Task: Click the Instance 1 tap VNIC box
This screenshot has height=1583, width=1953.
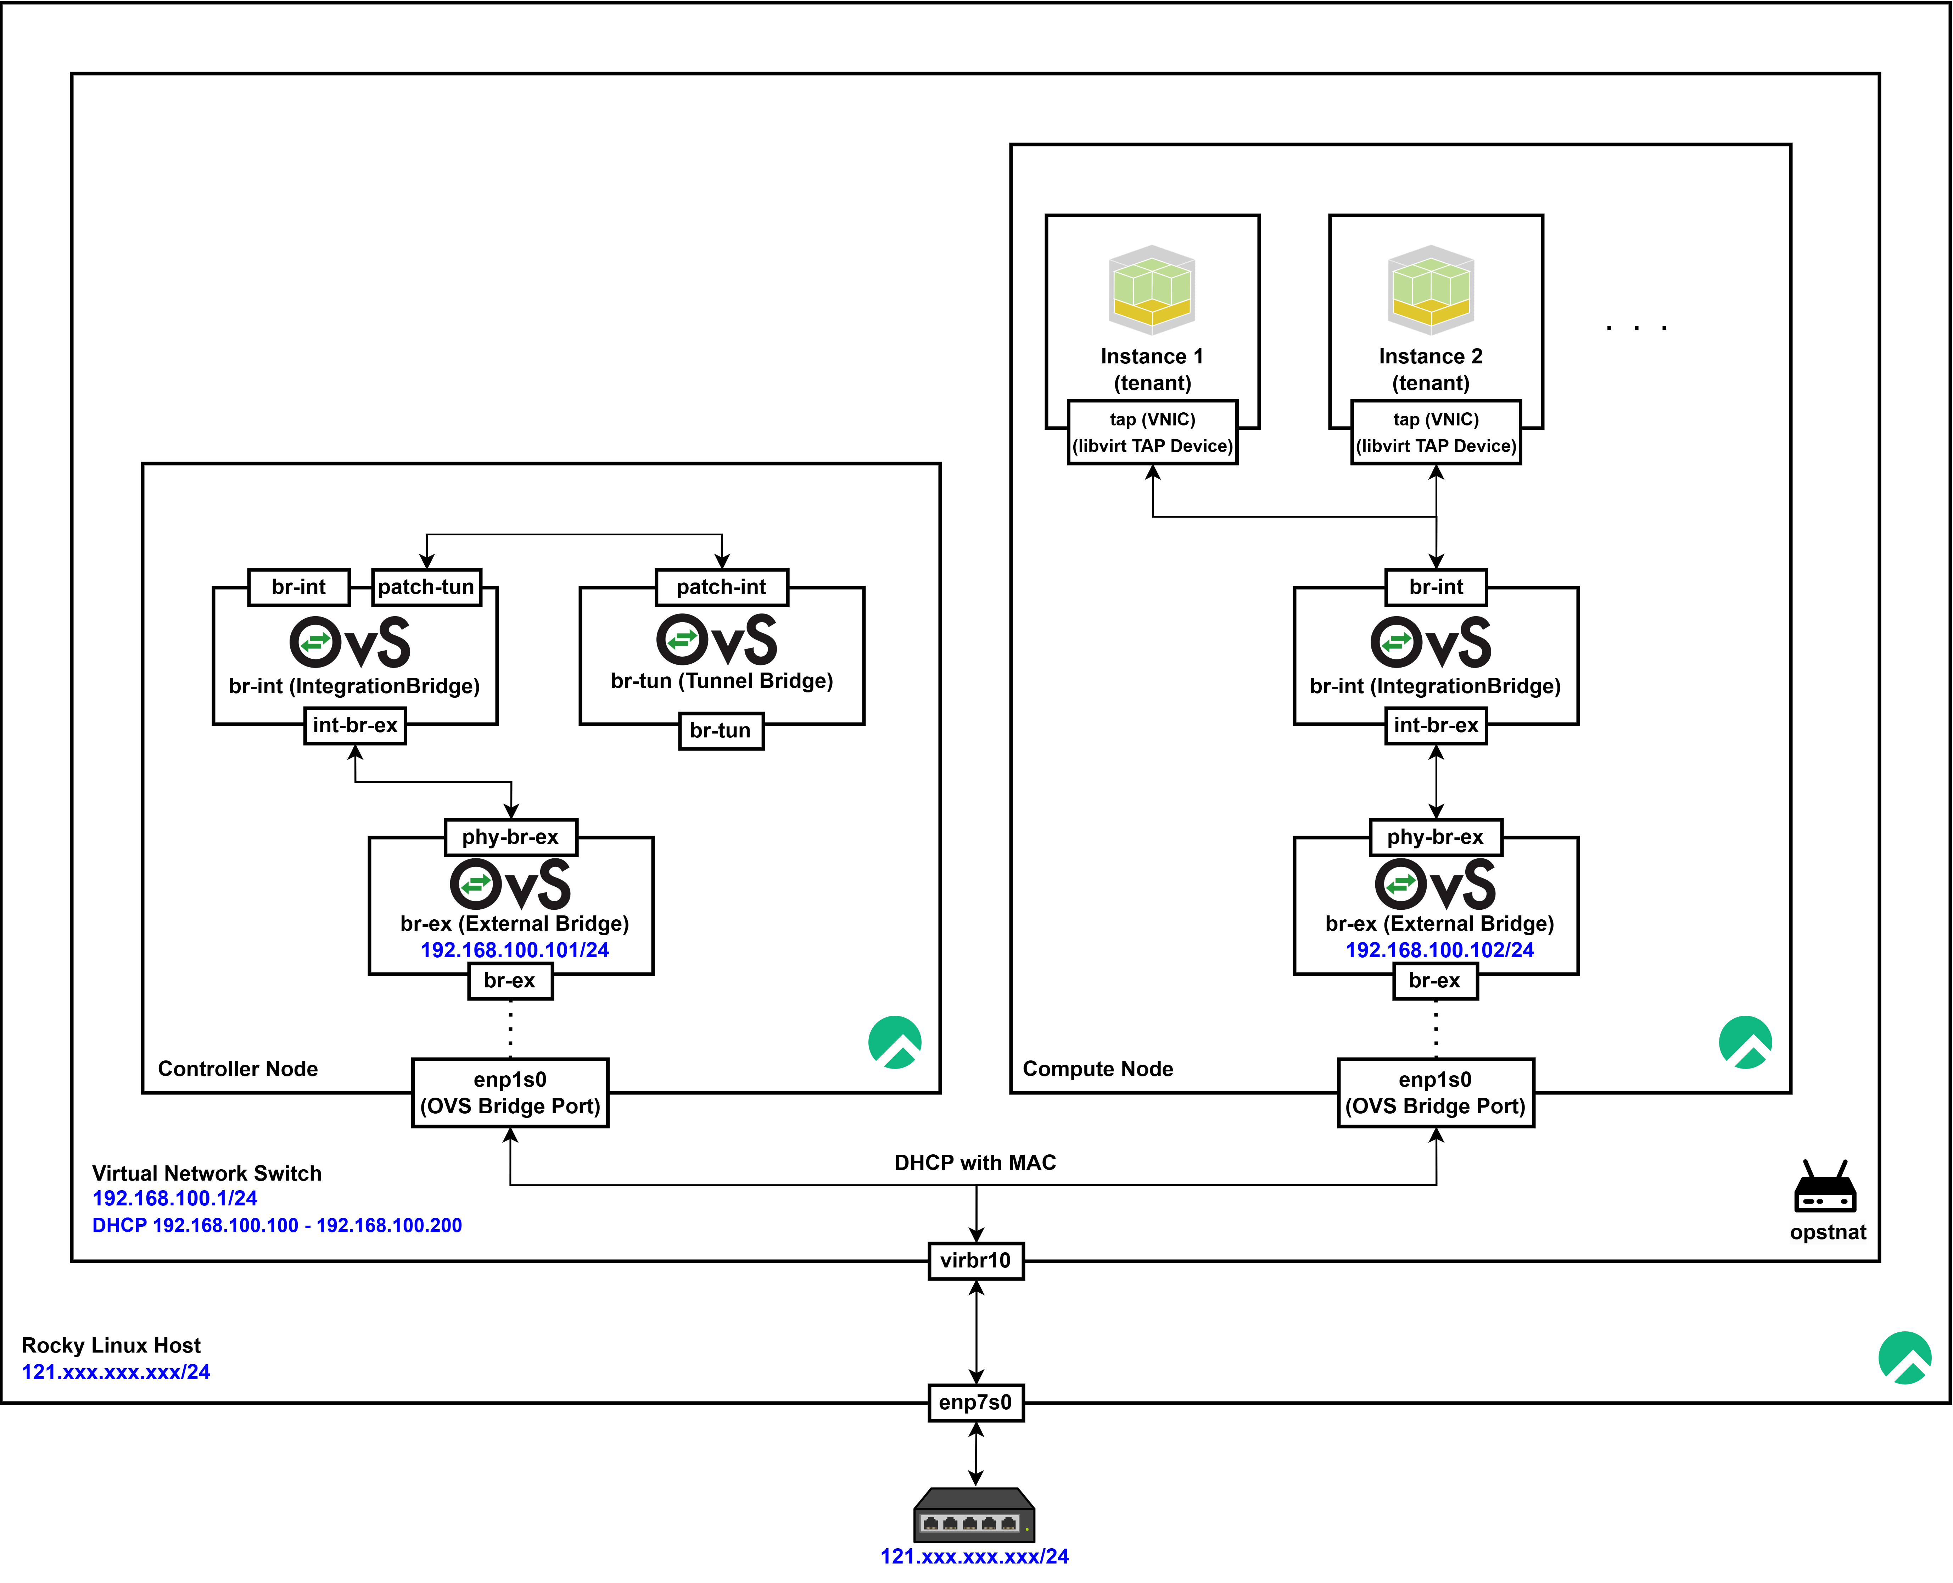Action: (x=1152, y=432)
